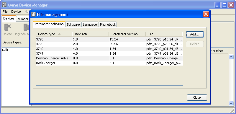This screenshot has height=114, width=236.
Task: Select the 3740 device type row
Action: [x=109, y=49]
